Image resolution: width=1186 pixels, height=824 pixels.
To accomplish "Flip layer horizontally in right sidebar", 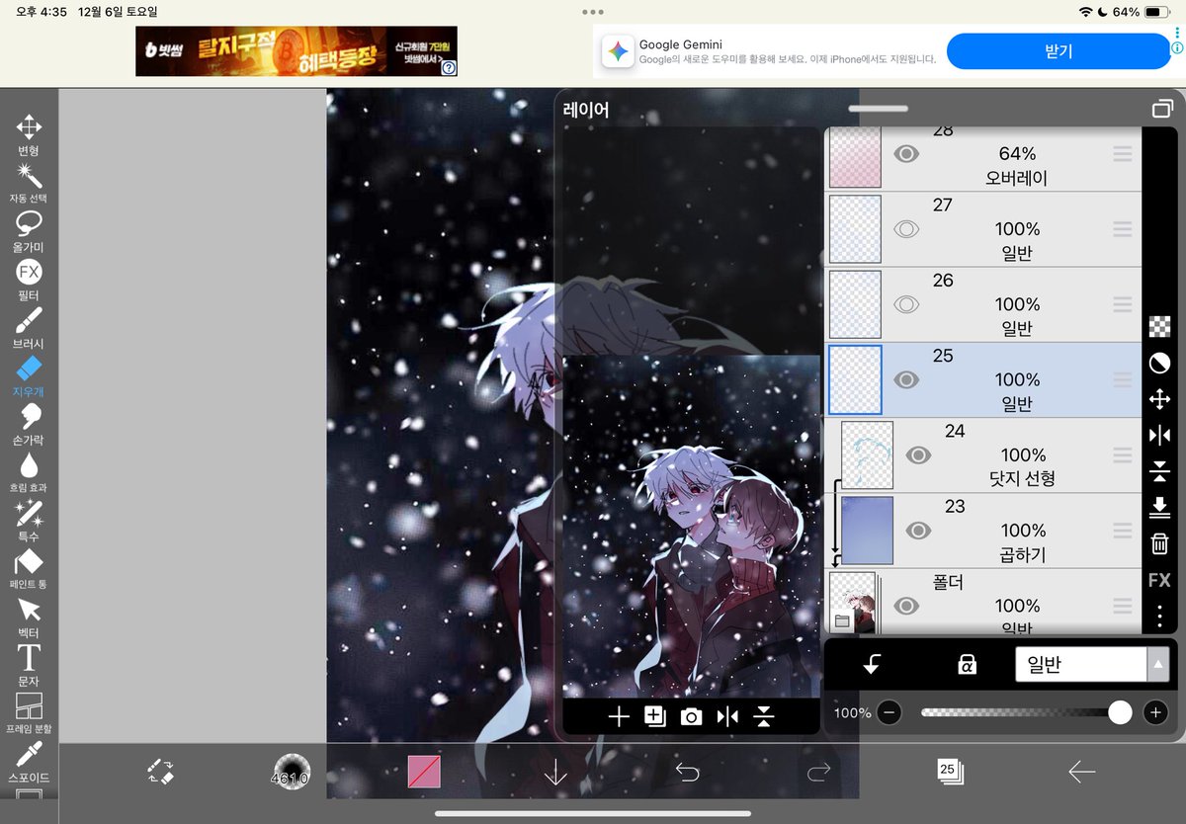I will (x=1160, y=436).
